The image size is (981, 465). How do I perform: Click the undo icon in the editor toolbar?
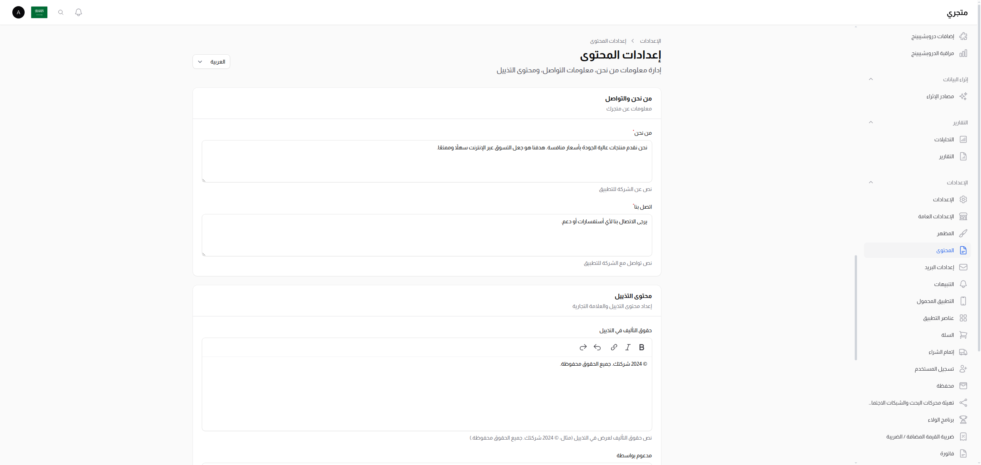pos(597,347)
